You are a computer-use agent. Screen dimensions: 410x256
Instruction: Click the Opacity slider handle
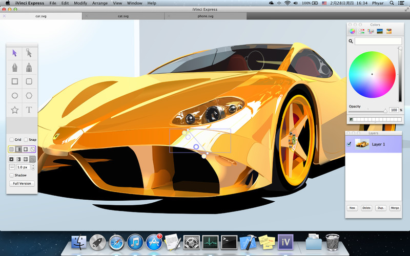coord(385,111)
